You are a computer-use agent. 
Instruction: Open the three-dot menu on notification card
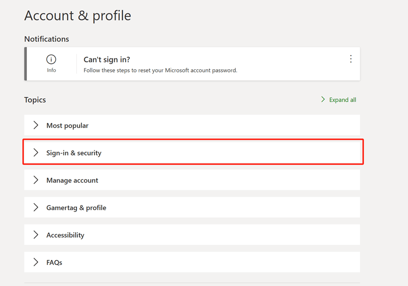coord(351,59)
